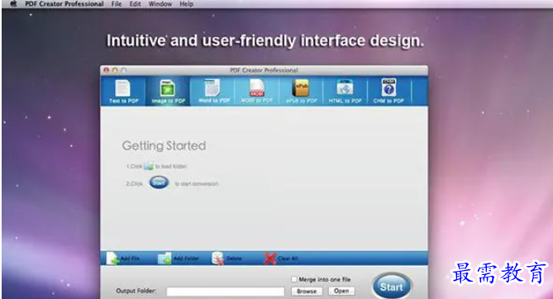Open the PDF Creator Professional app menu

click(x=64, y=4)
